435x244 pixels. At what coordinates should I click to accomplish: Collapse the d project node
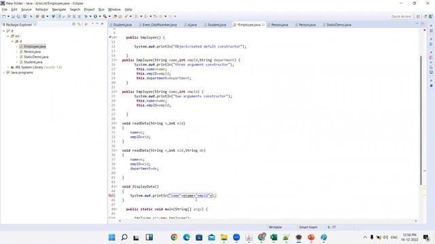4,31
